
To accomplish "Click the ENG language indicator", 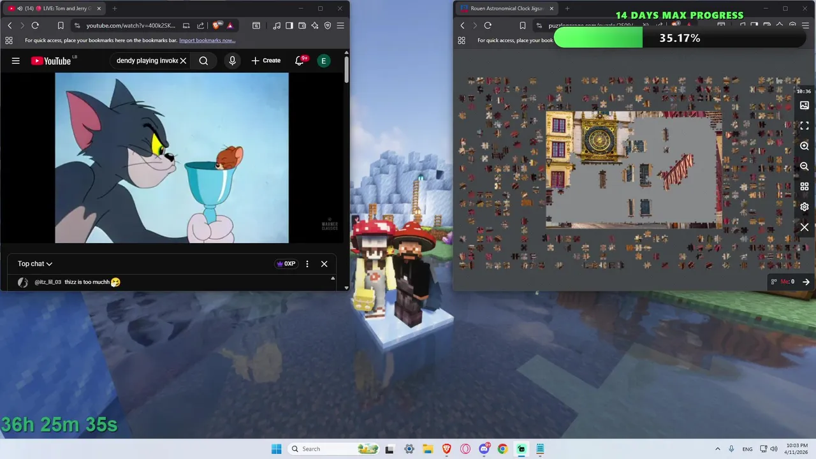I will tap(747, 449).
